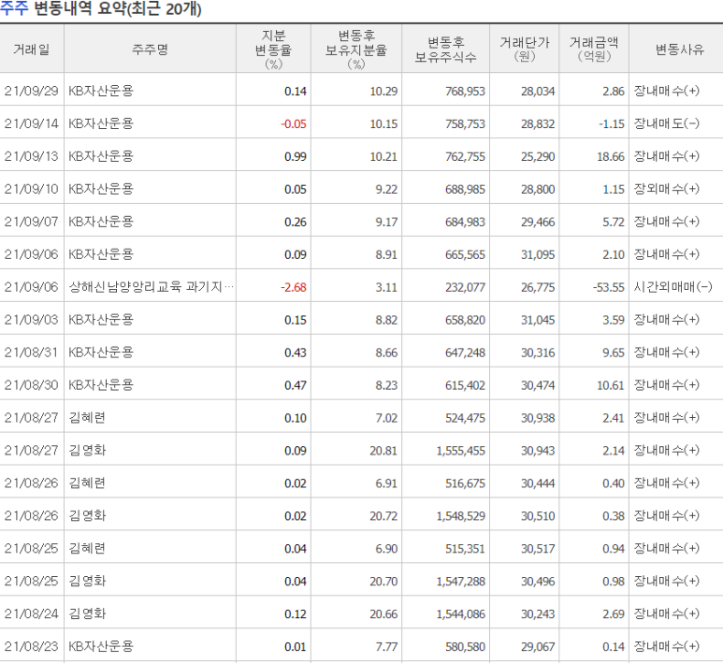The height and width of the screenshot is (663, 723).
Task: Click the holding ratio 10.21
Action: tap(383, 157)
